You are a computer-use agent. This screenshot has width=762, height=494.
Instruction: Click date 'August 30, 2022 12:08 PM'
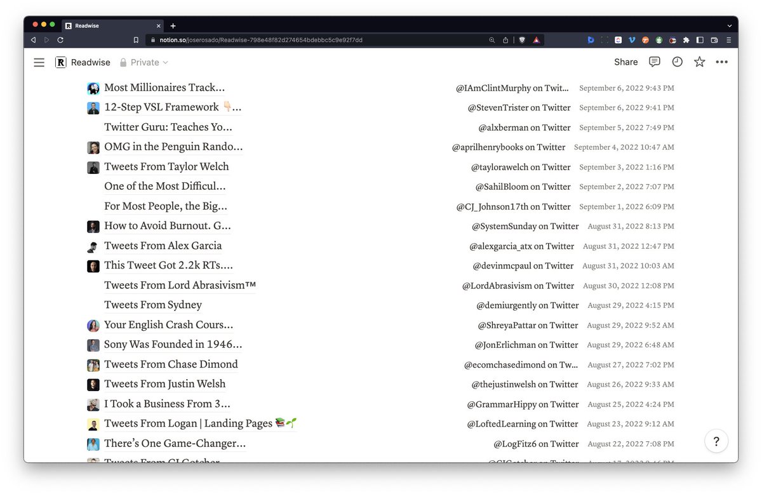click(629, 286)
